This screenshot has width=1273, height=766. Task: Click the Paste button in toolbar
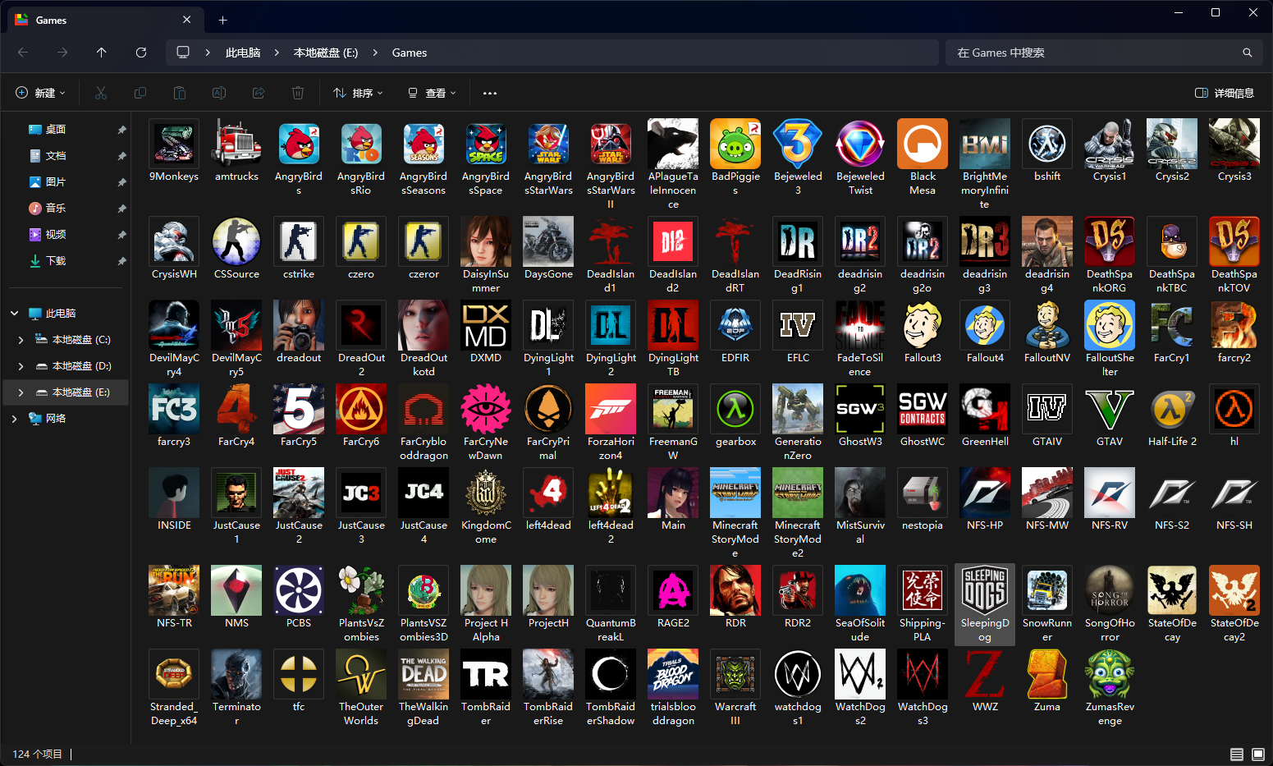(x=180, y=93)
